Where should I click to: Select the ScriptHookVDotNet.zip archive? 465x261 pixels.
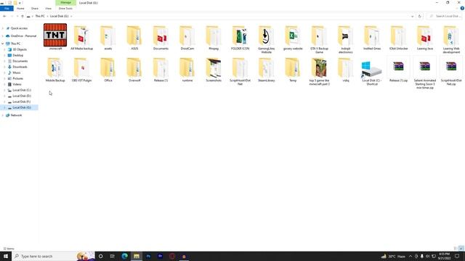tap(451, 72)
